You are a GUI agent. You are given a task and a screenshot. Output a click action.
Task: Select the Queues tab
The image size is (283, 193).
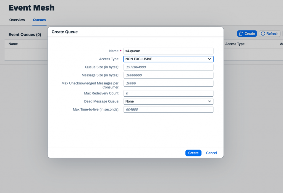coord(39,20)
